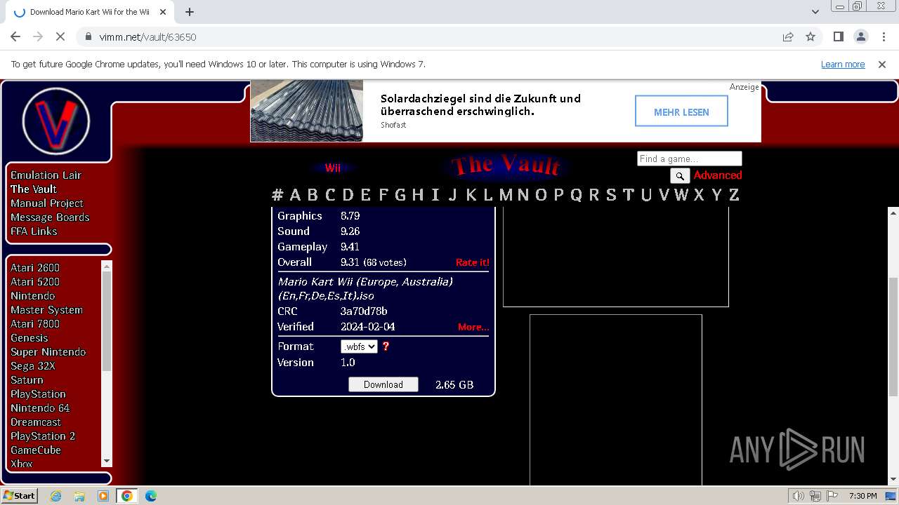The width and height of the screenshot is (899, 505).
Task: Browse games starting with M
Action: pyautogui.click(x=506, y=195)
